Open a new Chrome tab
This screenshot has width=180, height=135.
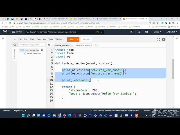point(151,19)
